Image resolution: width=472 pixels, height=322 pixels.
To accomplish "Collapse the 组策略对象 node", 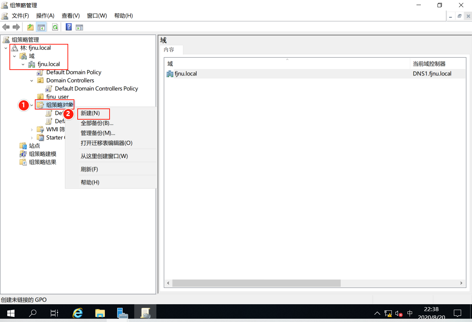I will [32, 105].
